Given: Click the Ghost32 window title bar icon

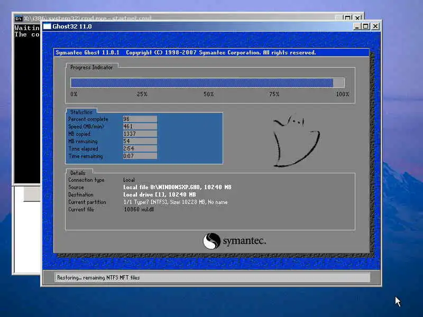Looking at the screenshot, I should [47, 26].
